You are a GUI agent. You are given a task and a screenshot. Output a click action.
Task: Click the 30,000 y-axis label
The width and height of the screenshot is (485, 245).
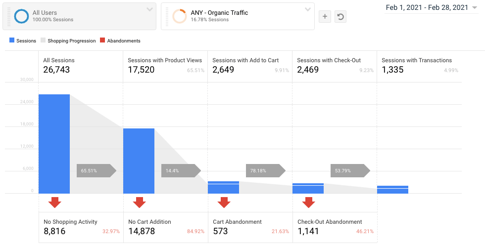(x=27, y=80)
